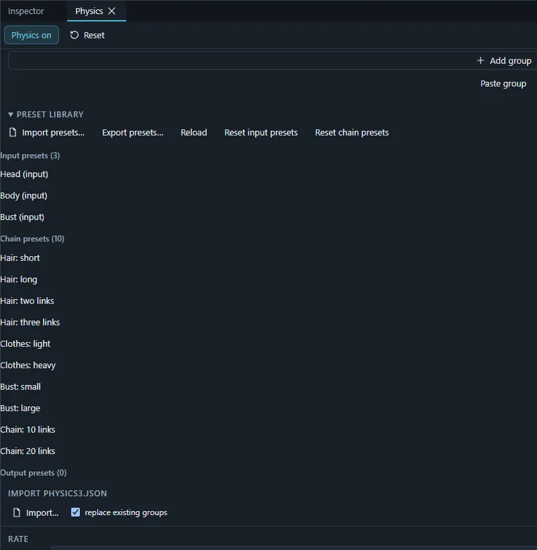Select the Clothes: light preset
Screen dimensions: 537x550
pos(26,343)
